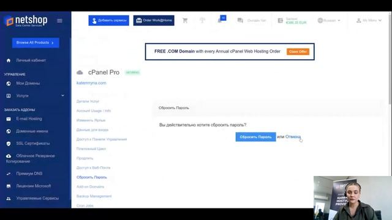Click the shield icon for SSL Сертификаты
This screenshot has width=392, height=220.
click(x=9, y=144)
